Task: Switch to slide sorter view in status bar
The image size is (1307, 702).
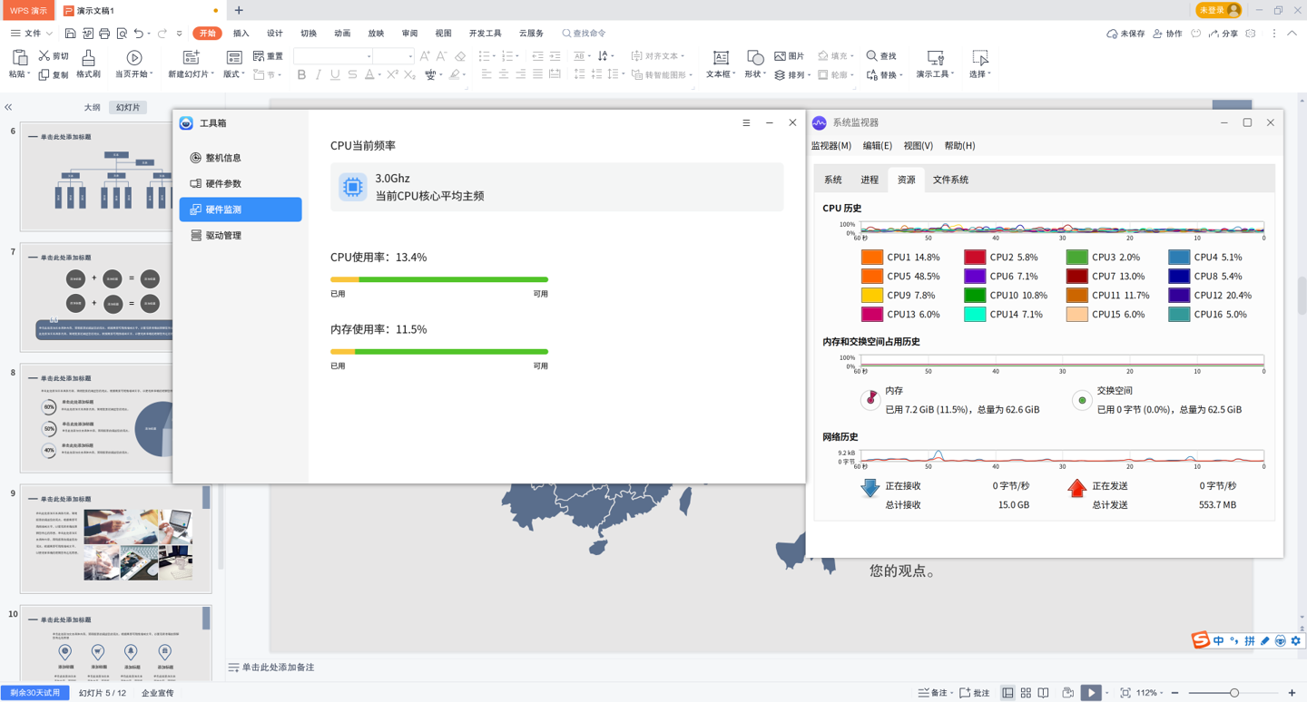Action: pos(1026,693)
